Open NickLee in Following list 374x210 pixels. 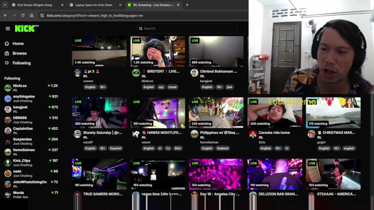click(31, 87)
